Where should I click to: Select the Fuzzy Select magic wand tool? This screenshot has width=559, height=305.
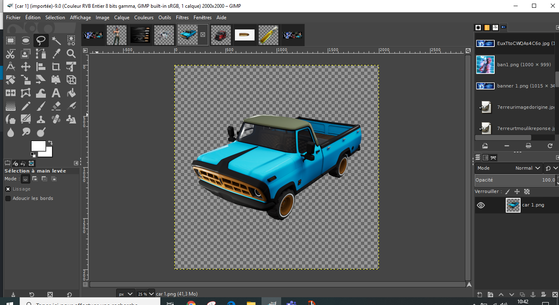pos(56,40)
